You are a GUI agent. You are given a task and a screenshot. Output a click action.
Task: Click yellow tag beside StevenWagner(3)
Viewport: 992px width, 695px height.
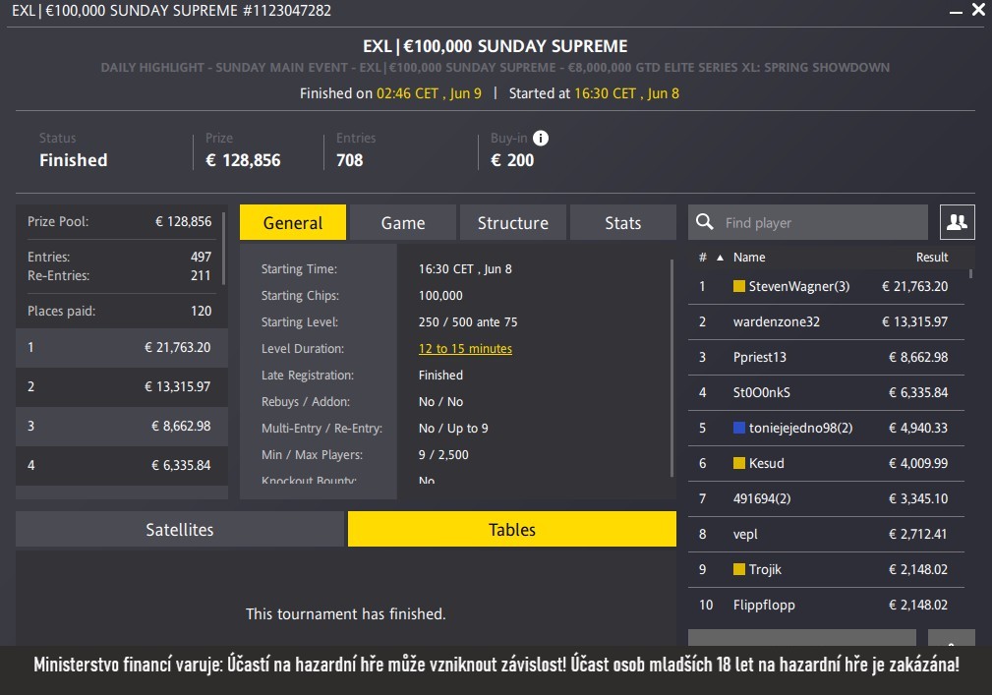[739, 287]
